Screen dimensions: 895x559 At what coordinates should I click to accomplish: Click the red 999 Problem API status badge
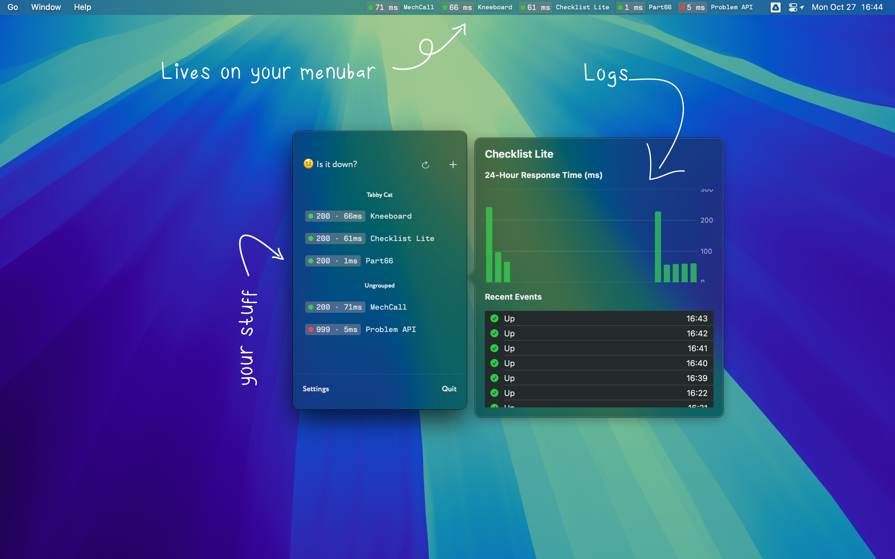tap(333, 329)
